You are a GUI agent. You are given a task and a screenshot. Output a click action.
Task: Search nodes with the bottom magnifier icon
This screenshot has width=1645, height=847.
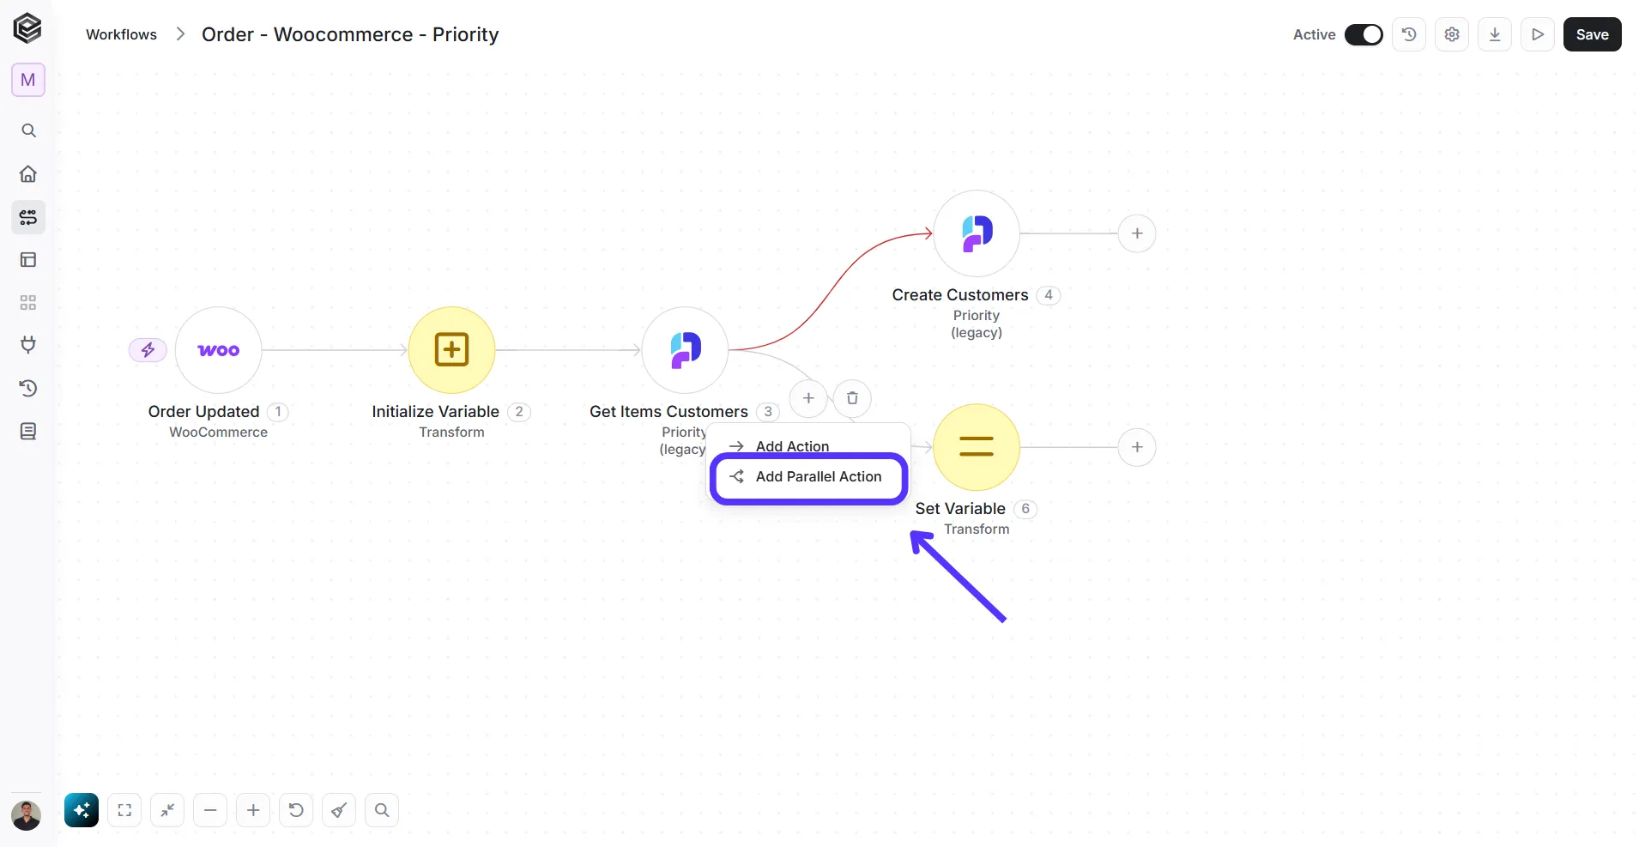click(x=382, y=810)
